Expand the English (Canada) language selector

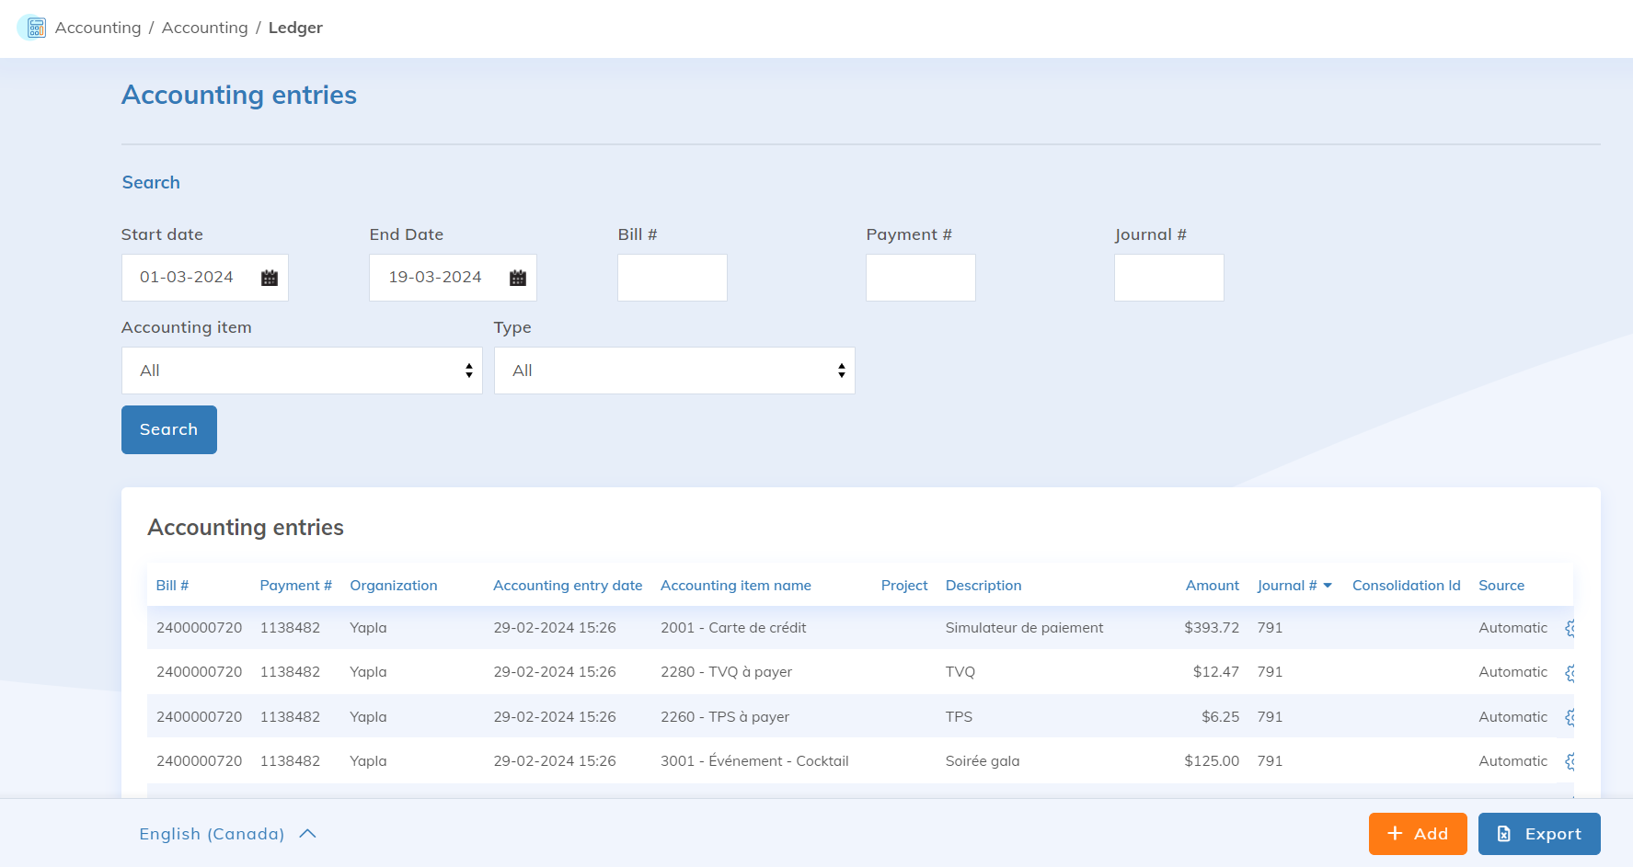(227, 834)
